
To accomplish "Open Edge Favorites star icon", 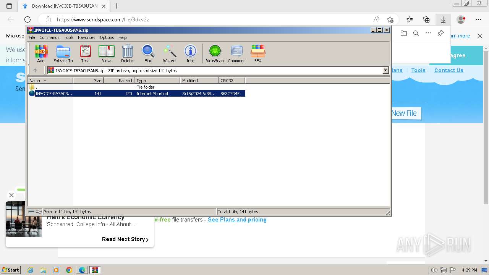I will tap(410, 19).
